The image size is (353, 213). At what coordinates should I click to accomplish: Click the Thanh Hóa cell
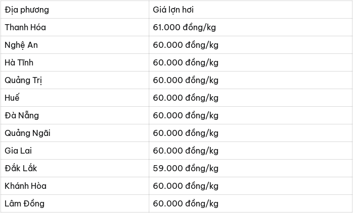(75, 27)
